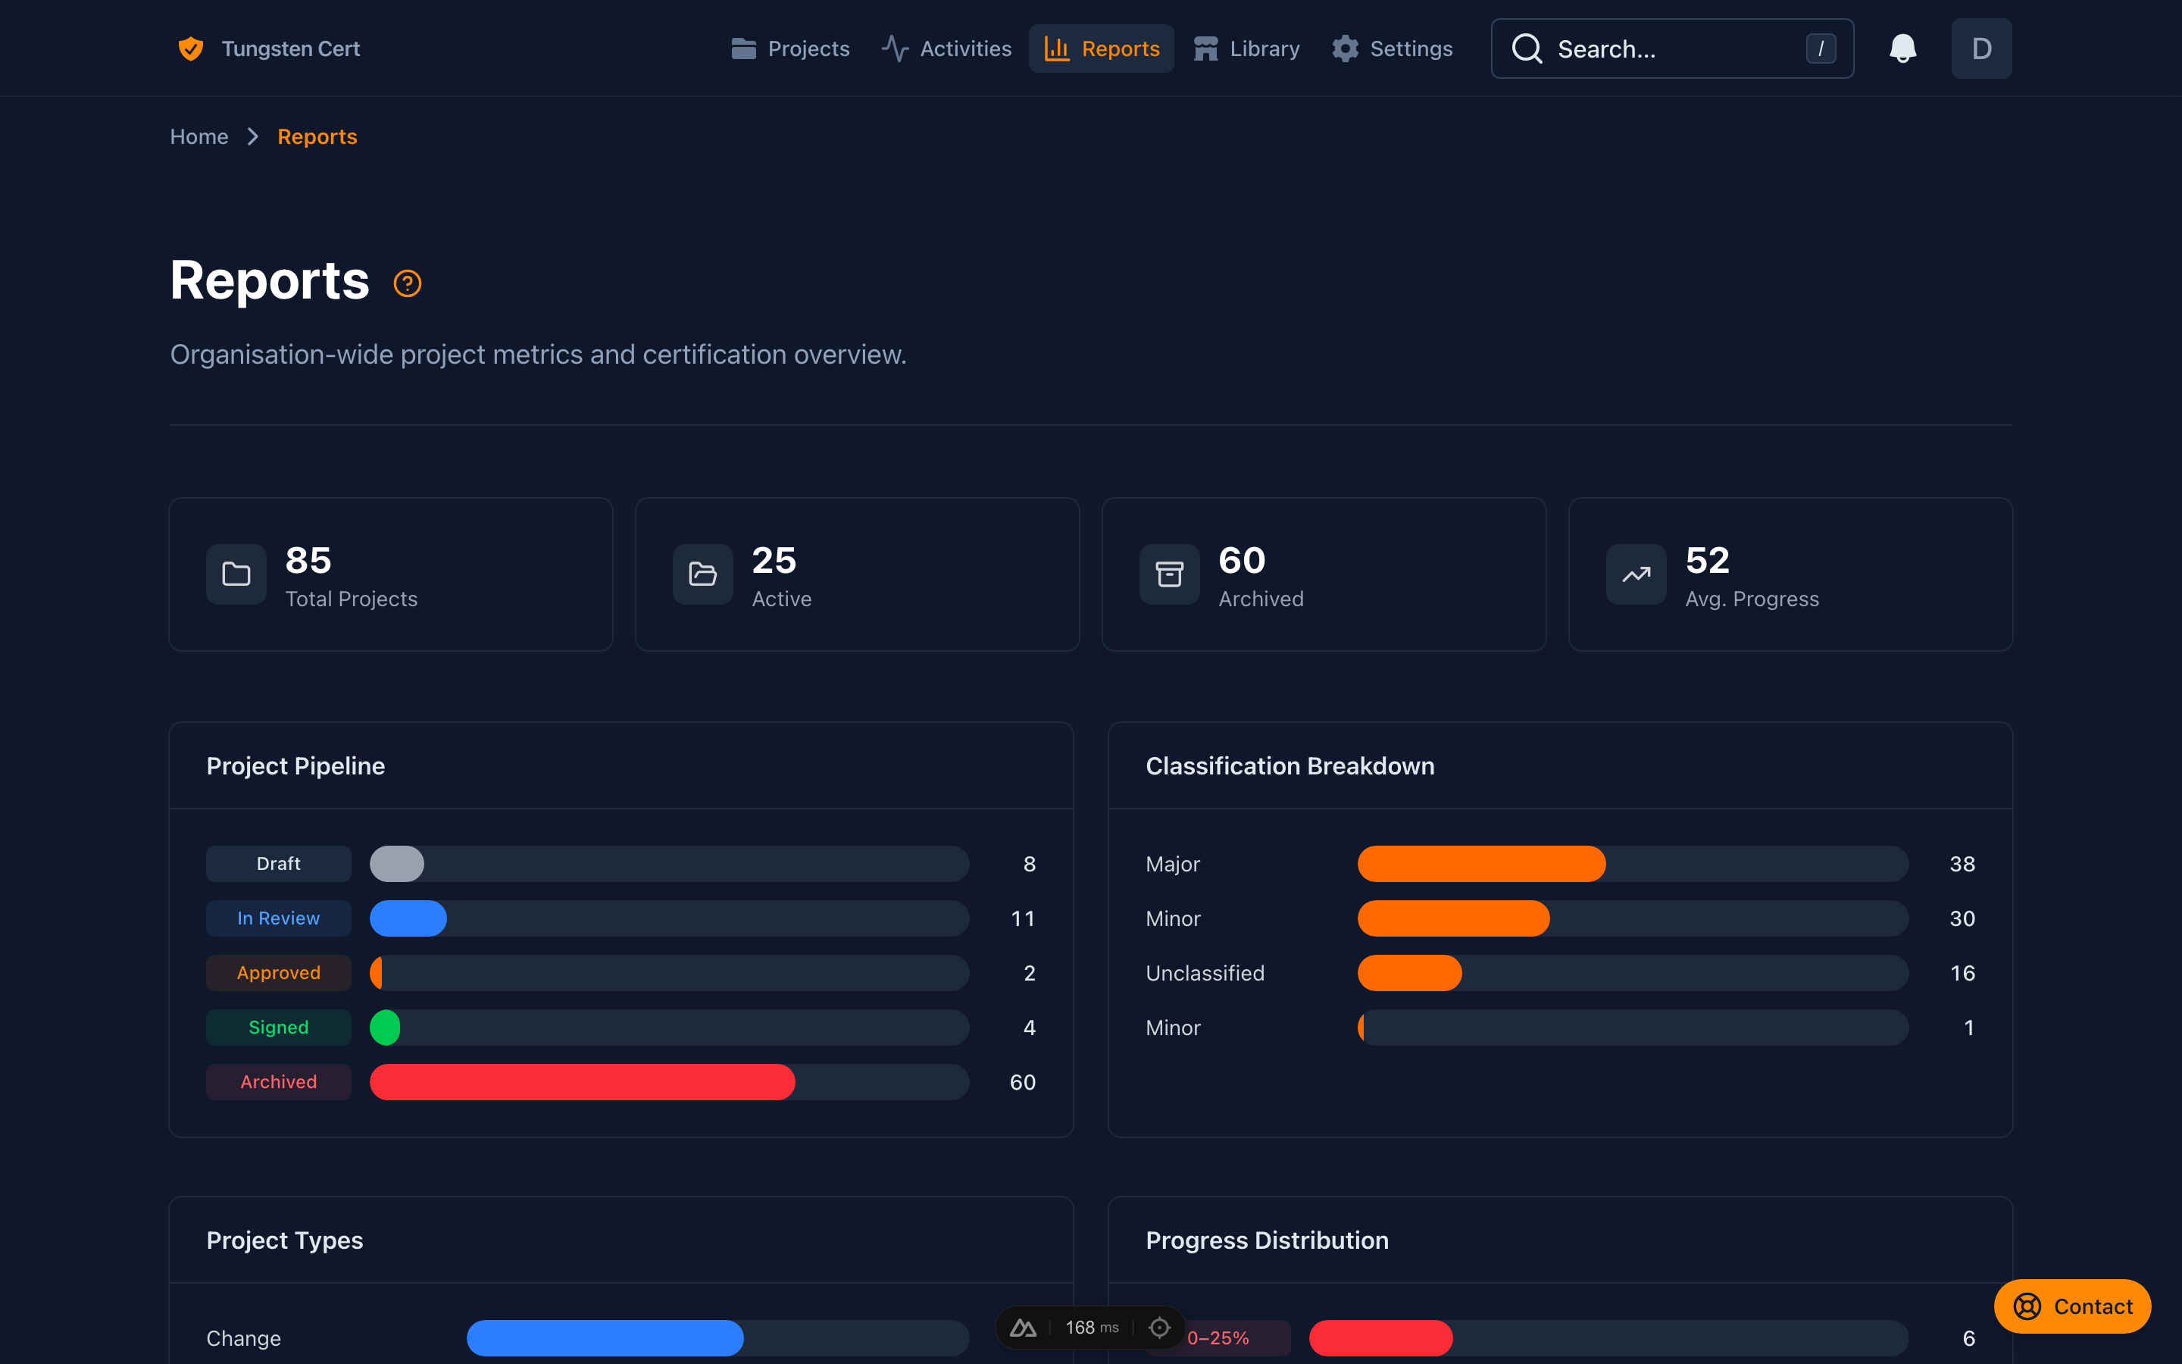Click the Active open-folder icon
2182x1364 pixels.
pos(702,574)
